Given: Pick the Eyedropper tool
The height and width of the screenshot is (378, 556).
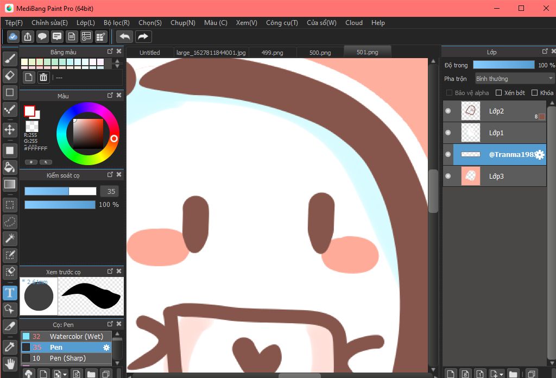Looking at the screenshot, I should click(x=10, y=346).
